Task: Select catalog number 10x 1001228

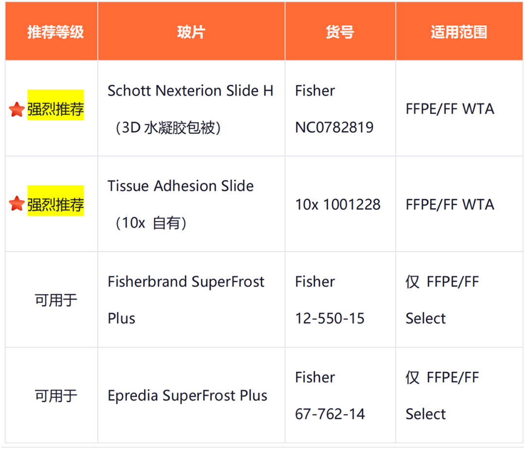Action: click(338, 205)
